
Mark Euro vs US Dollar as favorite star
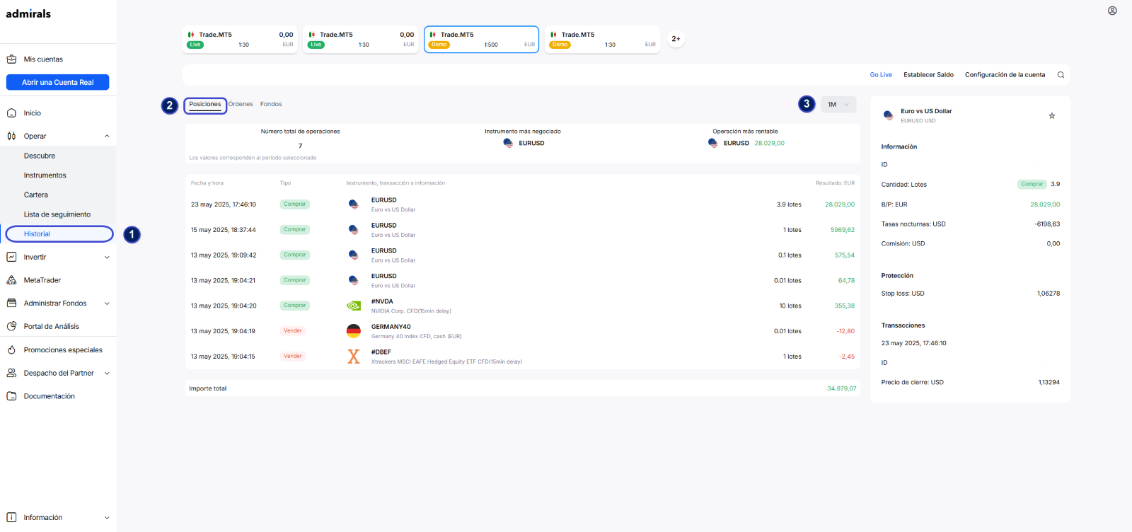coord(1052,116)
